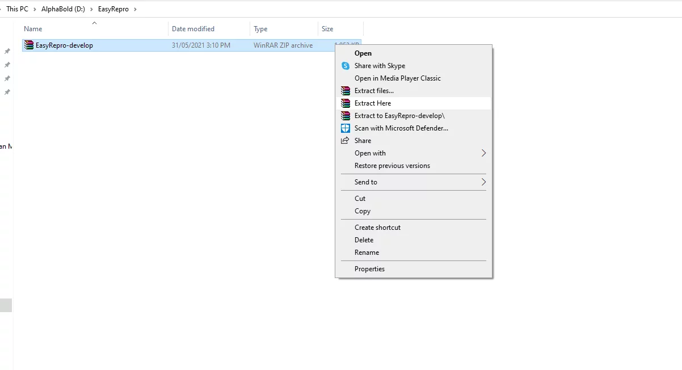Choose Extract Here
This screenshot has width=682, height=370.
(413, 103)
